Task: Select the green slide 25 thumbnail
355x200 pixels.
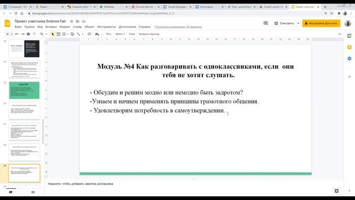Action: pyautogui.click(x=24, y=90)
